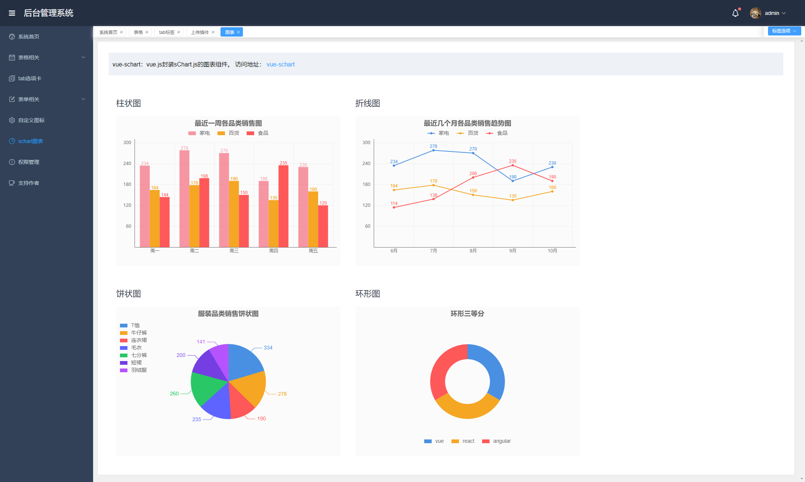Viewport: 805px width, 482px height.
Task: Click the tab选项卡 sidebar icon
Action: tap(12, 78)
